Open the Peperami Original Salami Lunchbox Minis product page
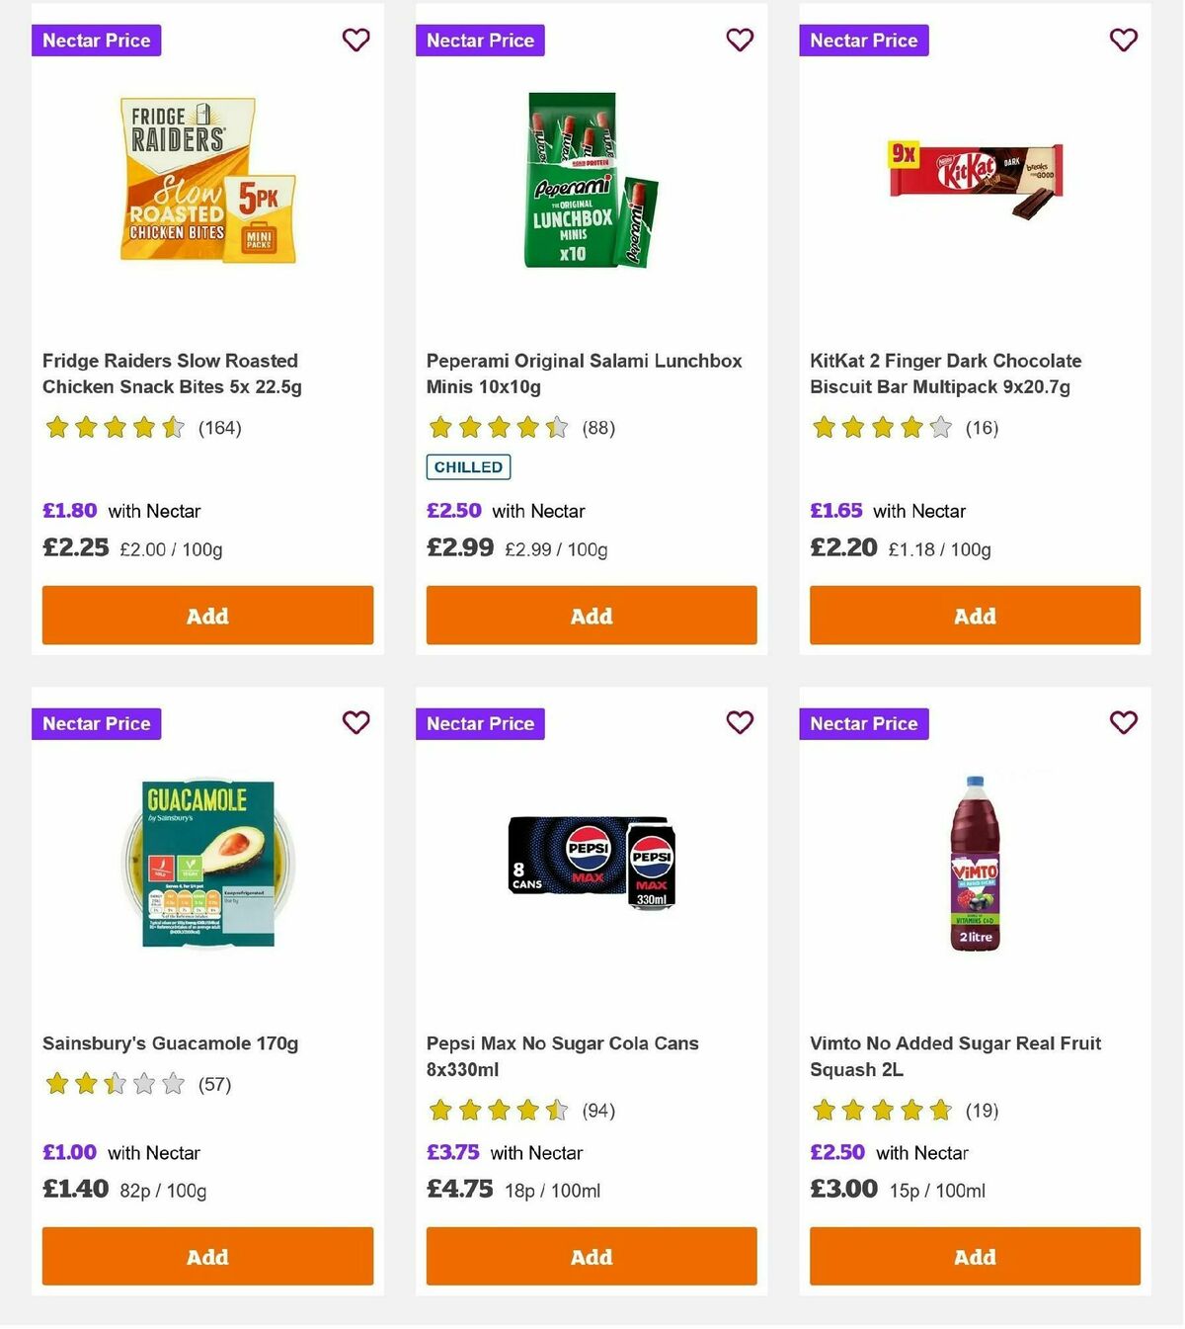 583,374
